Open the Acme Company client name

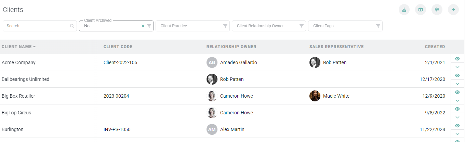pos(18,63)
